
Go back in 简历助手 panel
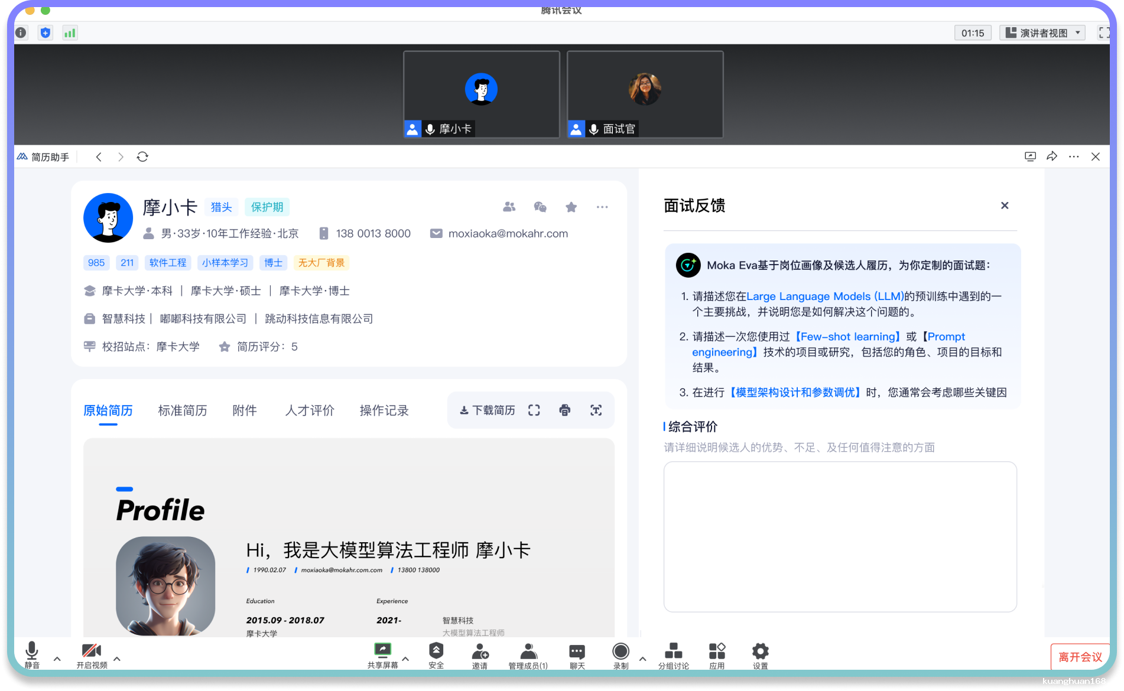pos(99,157)
